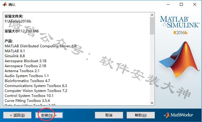Cancel installation with the 取消 button
The height and width of the screenshot is (122, 202).
click(109, 115)
